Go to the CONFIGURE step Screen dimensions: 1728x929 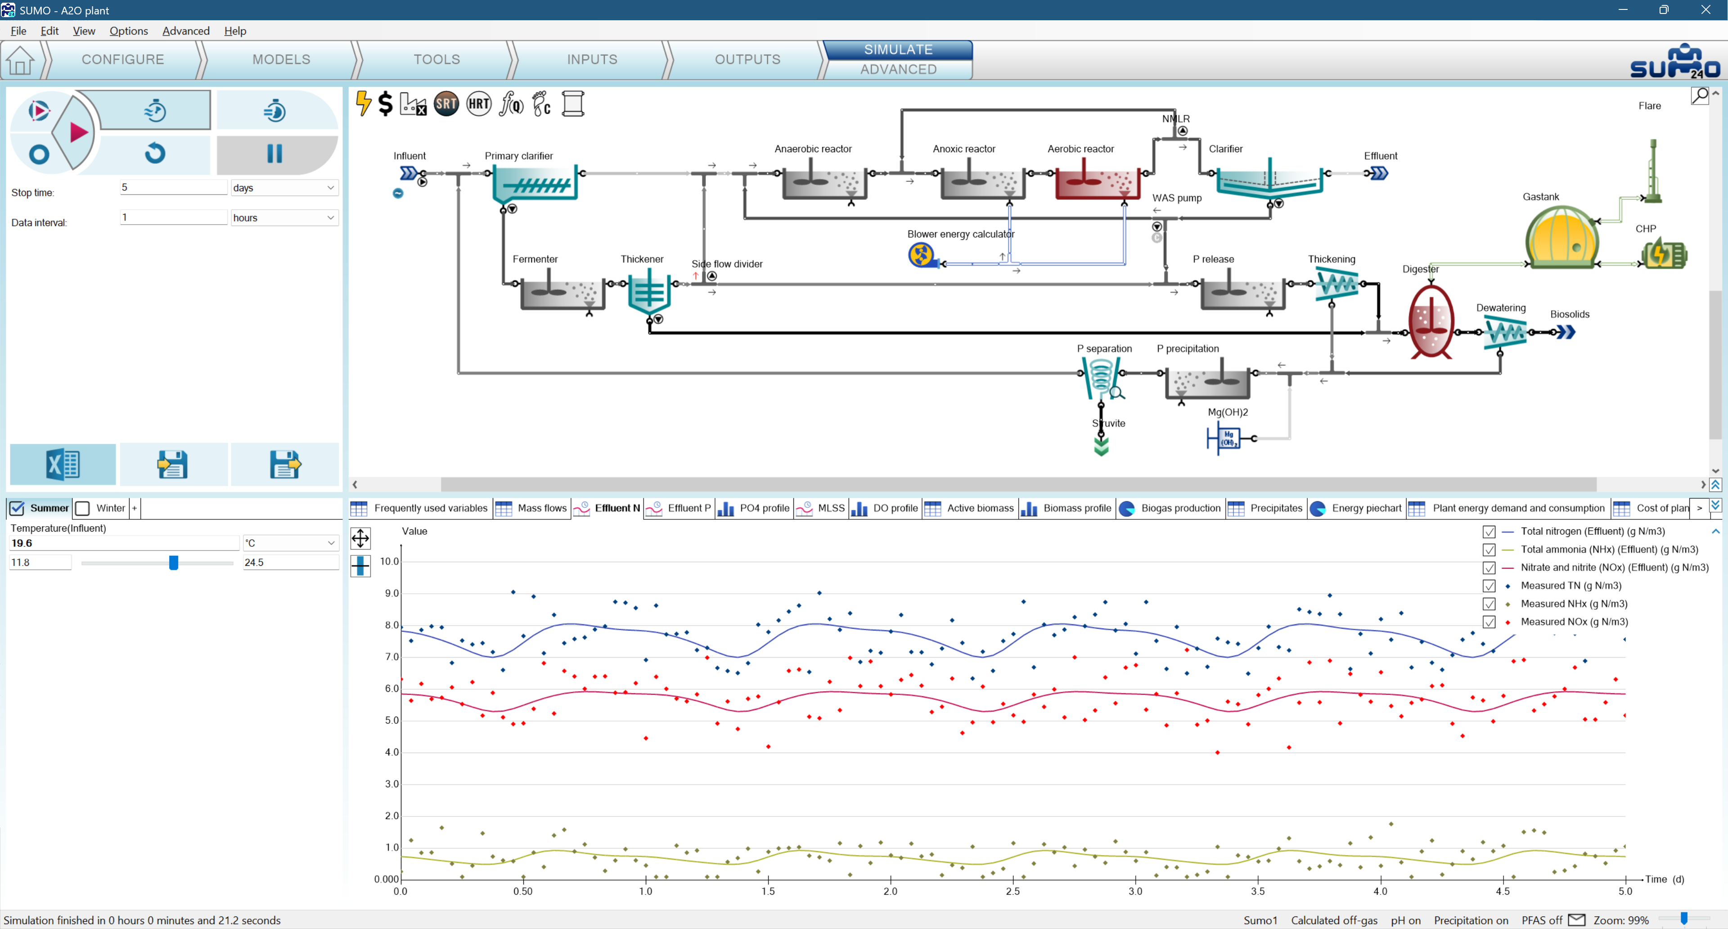(123, 60)
